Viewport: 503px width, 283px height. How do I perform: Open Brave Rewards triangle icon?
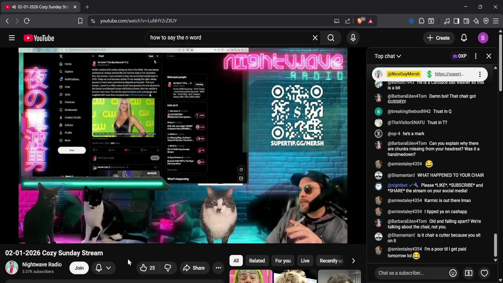371,21
